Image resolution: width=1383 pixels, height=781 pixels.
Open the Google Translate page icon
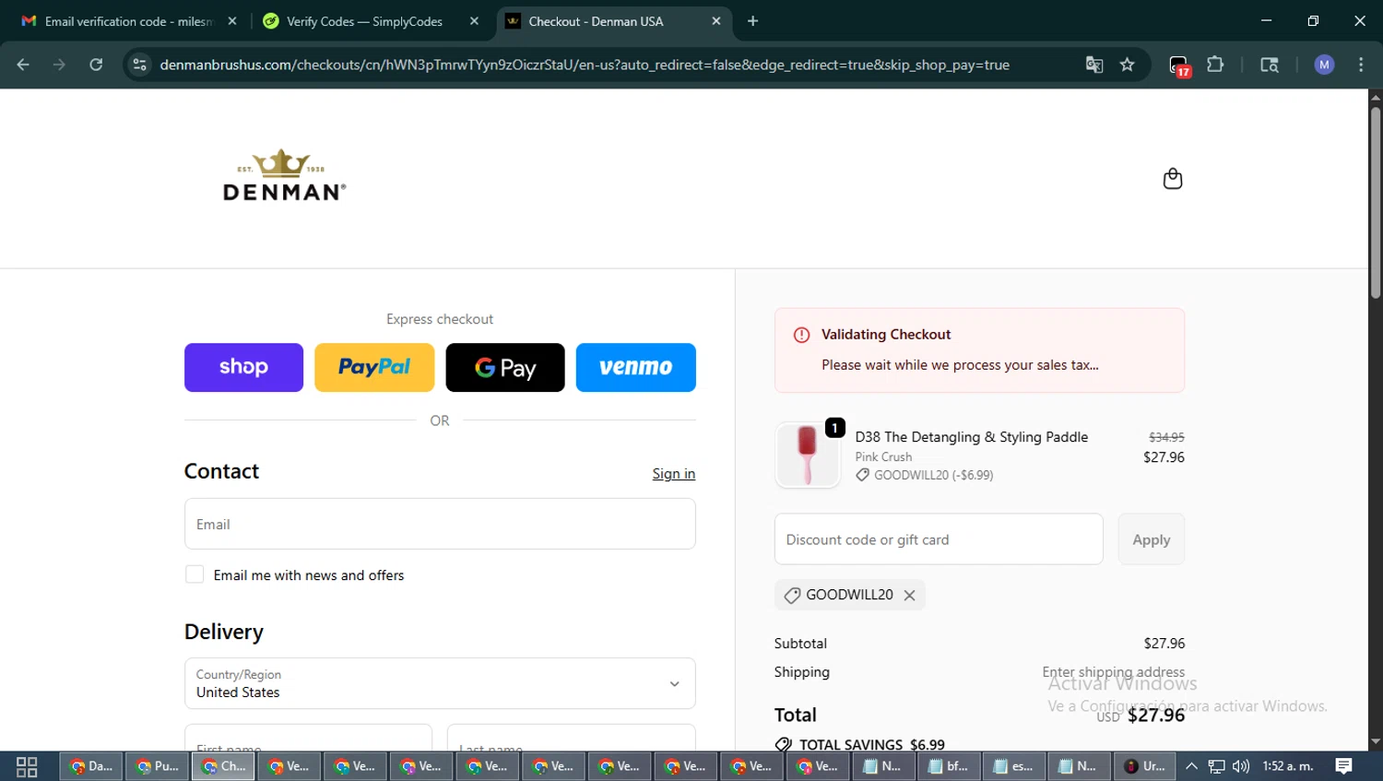1093,65
